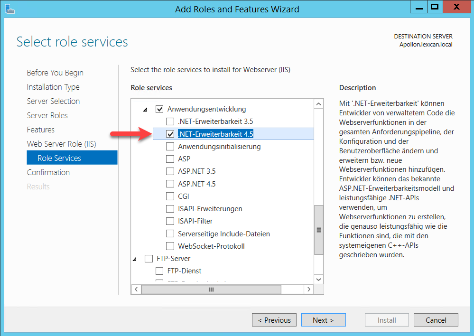
Task: Click the wizard icon in title bar
Action: click(9, 9)
